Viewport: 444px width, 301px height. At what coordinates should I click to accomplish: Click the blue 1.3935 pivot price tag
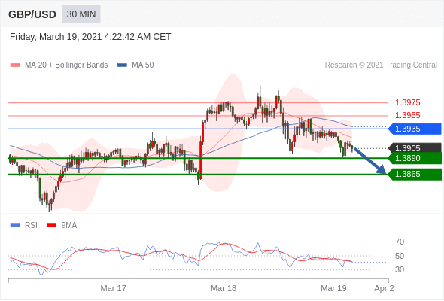click(415, 129)
